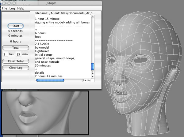The width and height of the screenshot is (184, 137).
Task: Focus the hours input field
Action: coord(5,54)
